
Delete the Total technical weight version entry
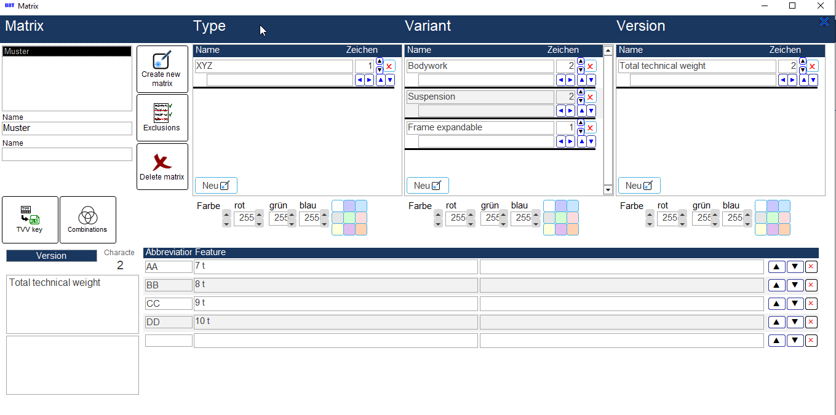(813, 66)
